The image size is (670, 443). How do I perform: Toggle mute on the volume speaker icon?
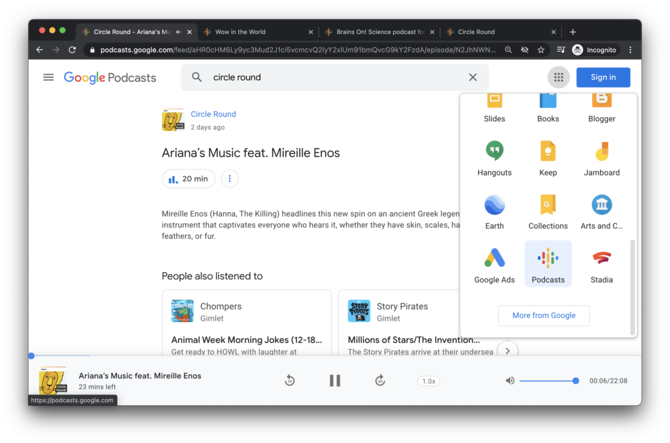coord(510,380)
